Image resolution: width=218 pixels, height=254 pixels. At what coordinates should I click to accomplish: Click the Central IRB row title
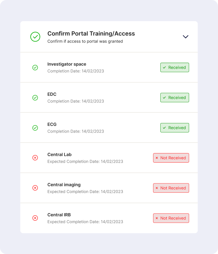(x=59, y=215)
